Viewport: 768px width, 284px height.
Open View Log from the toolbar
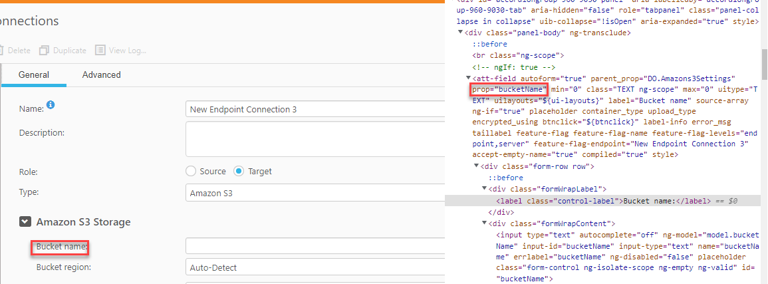point(121,51)
